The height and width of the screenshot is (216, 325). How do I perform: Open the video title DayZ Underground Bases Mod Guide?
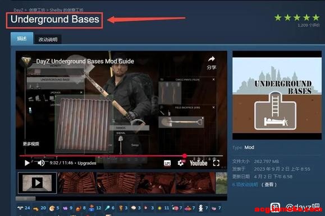(85, 61)
